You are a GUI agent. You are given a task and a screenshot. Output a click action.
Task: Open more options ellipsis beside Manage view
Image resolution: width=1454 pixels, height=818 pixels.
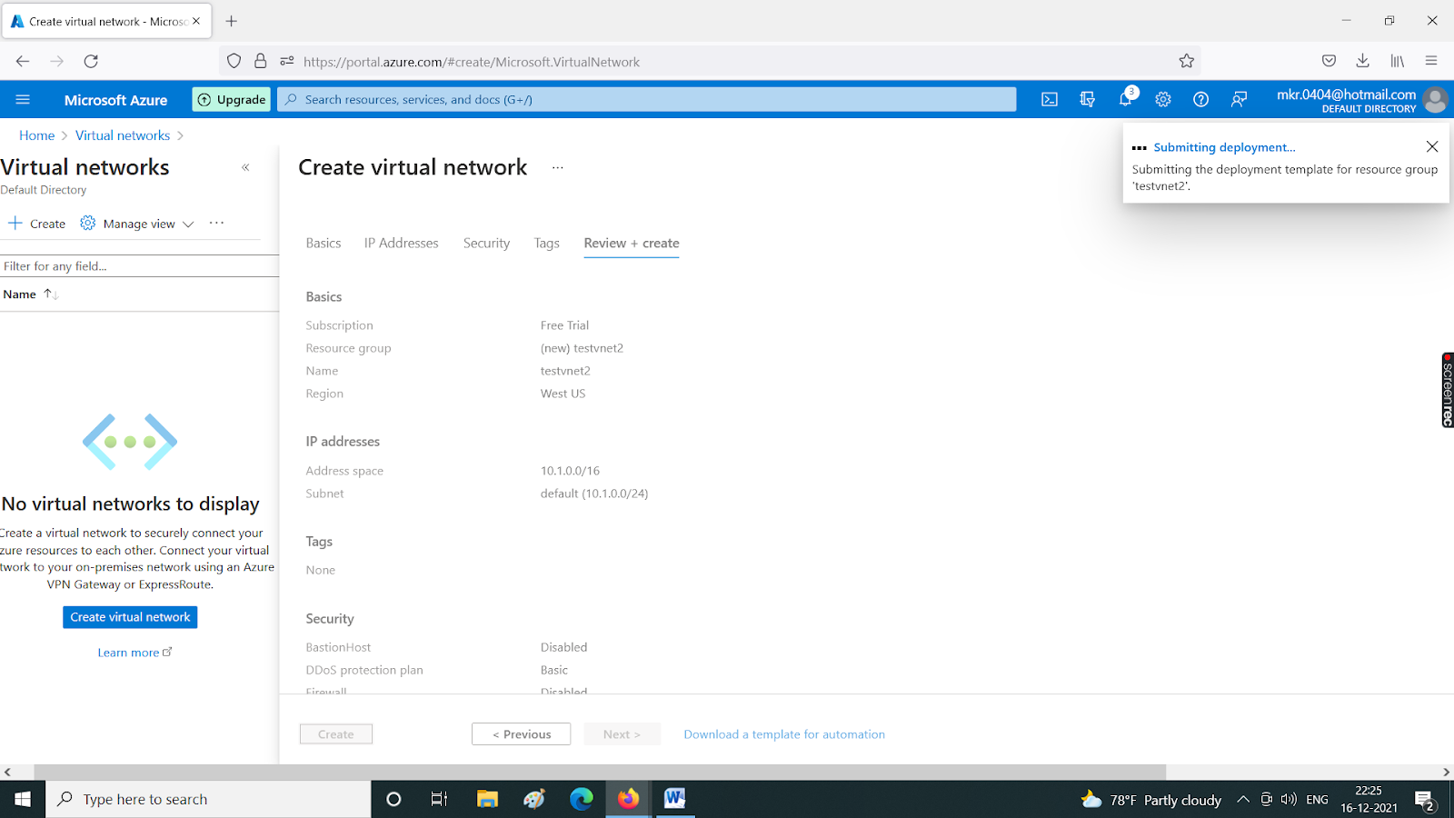click(216, 223)
